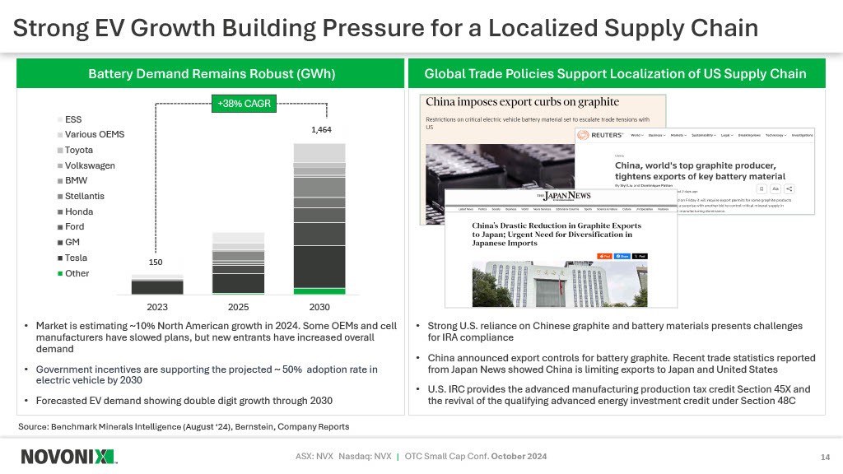Click the Stellantis legend label
843x474 pixels.
(85, 196)
